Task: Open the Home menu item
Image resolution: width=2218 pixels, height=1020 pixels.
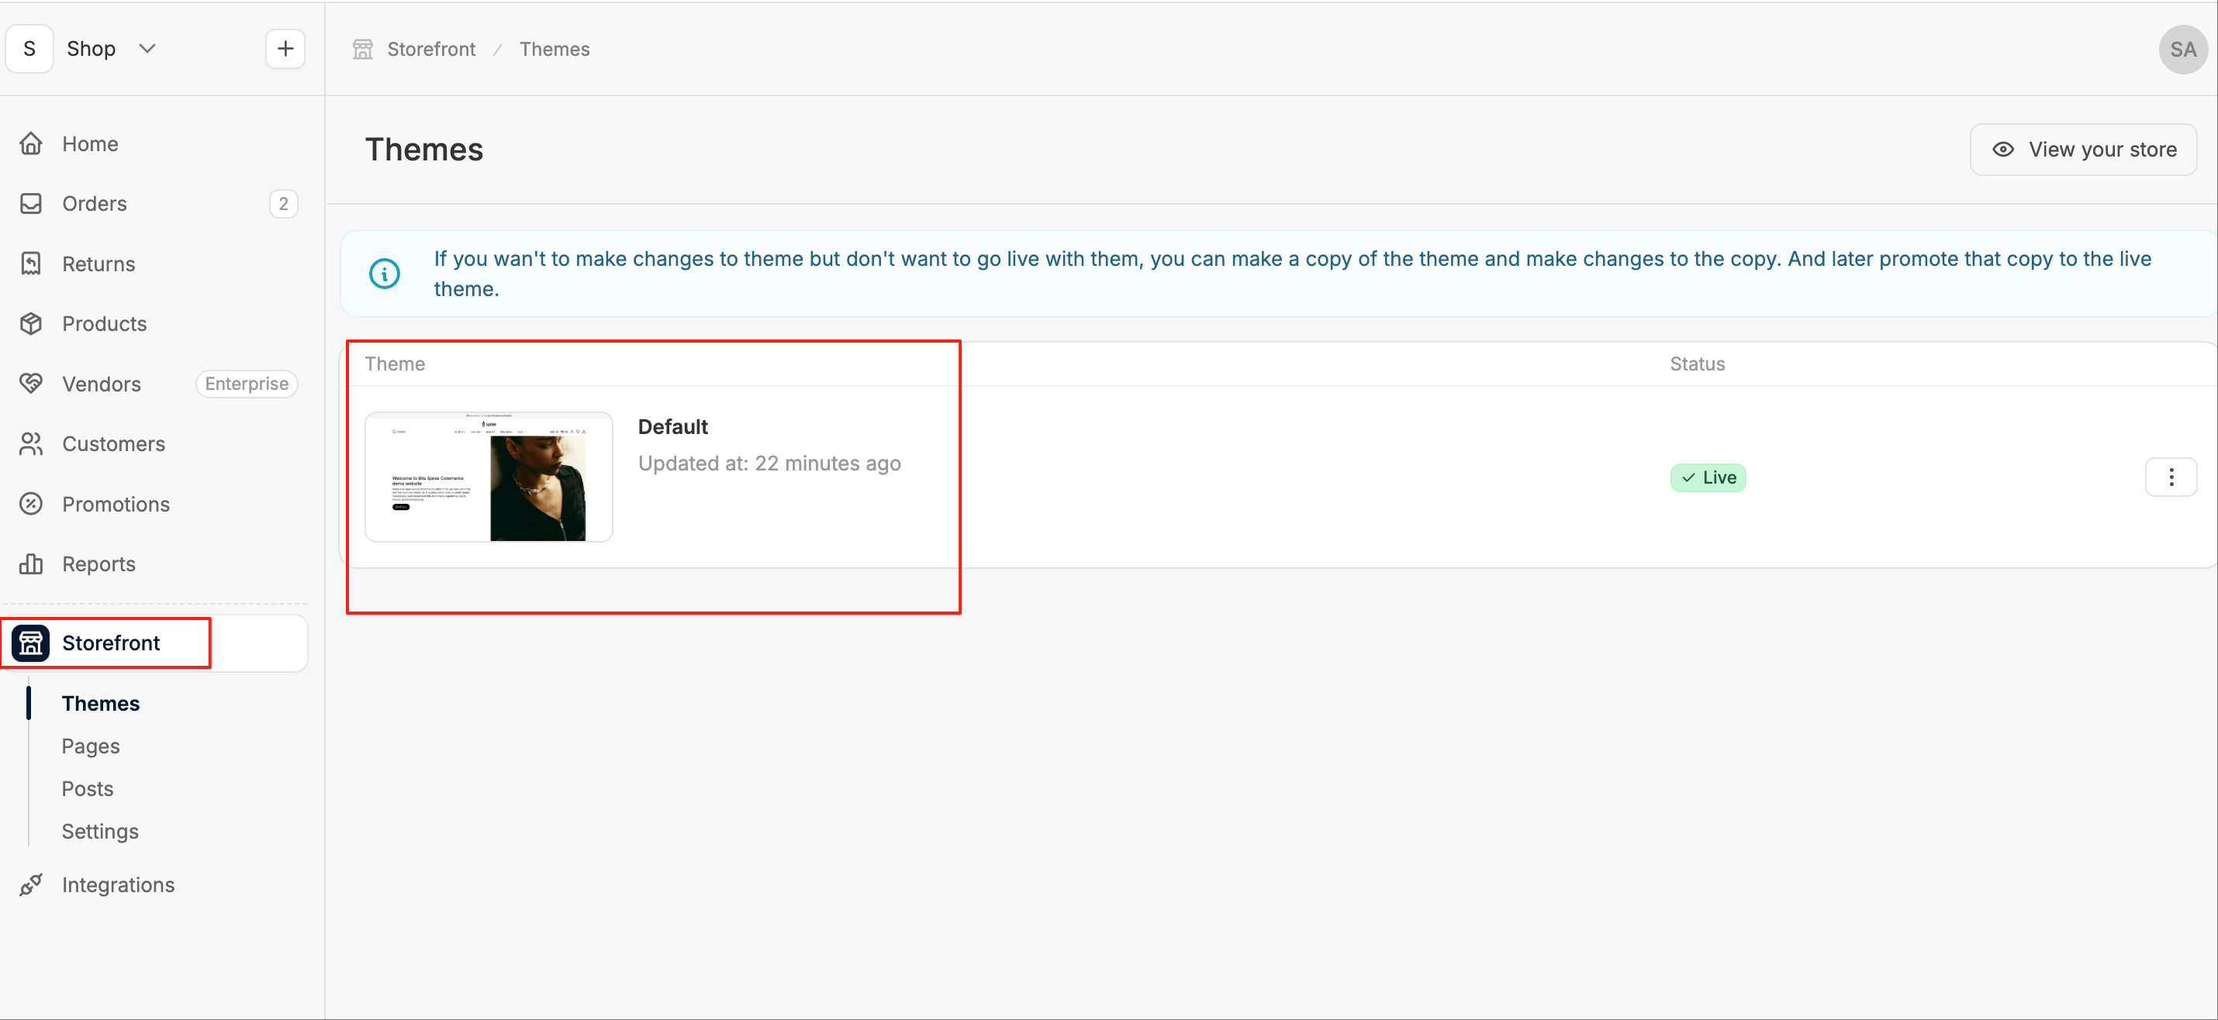Action: tap(155, 143)
